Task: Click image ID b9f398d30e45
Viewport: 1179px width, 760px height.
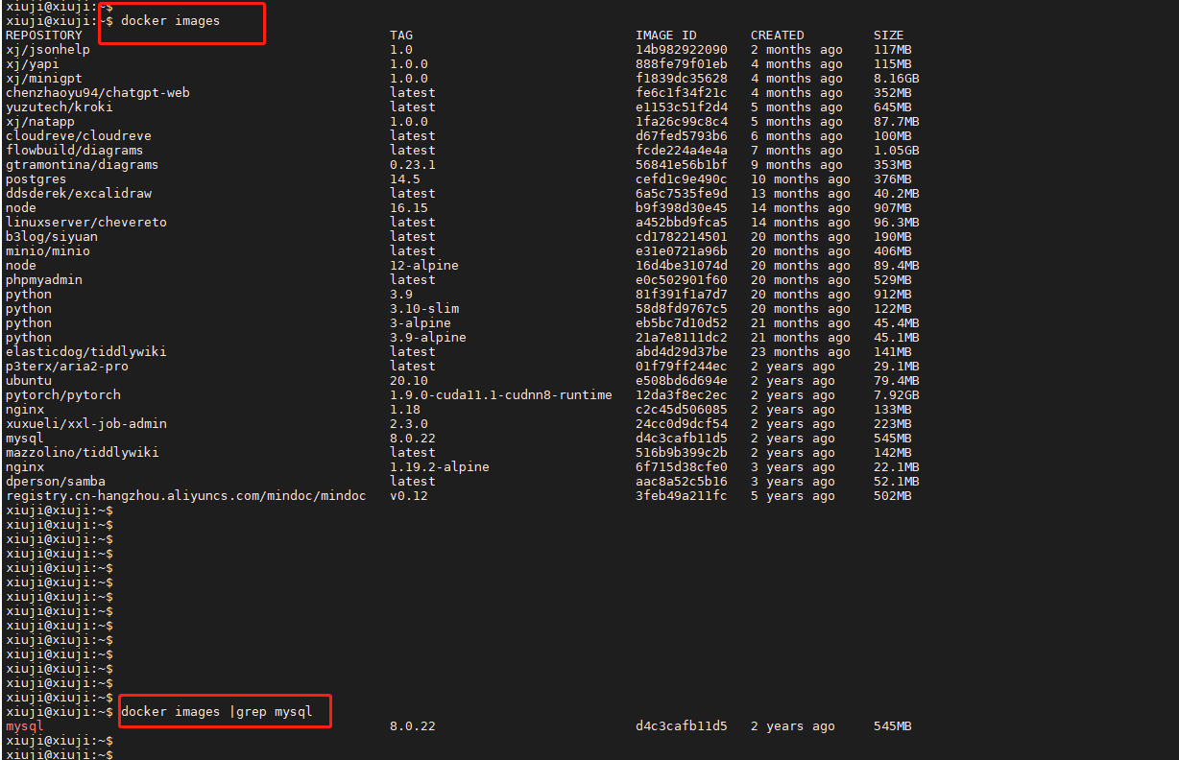Action: (x=682, y=207)
